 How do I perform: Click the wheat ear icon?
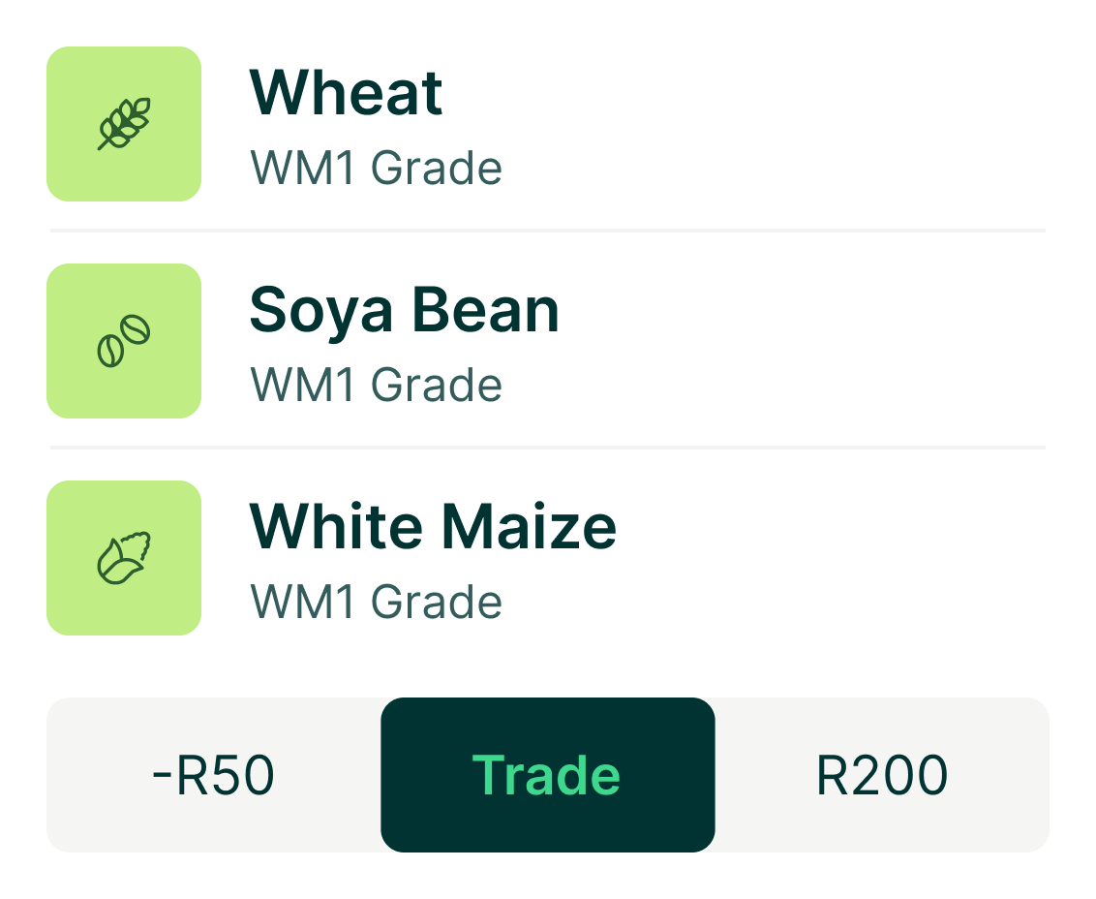click(124, 124)
